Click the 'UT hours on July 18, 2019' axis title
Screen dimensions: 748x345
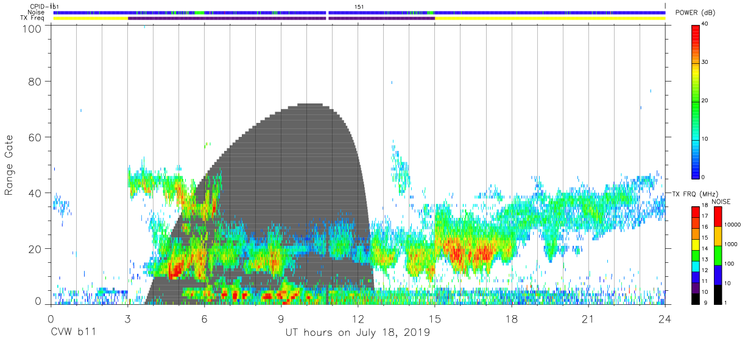(358, 333)
